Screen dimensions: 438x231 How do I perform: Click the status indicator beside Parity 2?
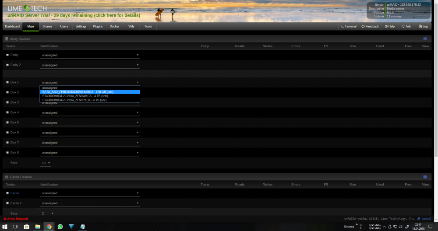coord(7,65)
